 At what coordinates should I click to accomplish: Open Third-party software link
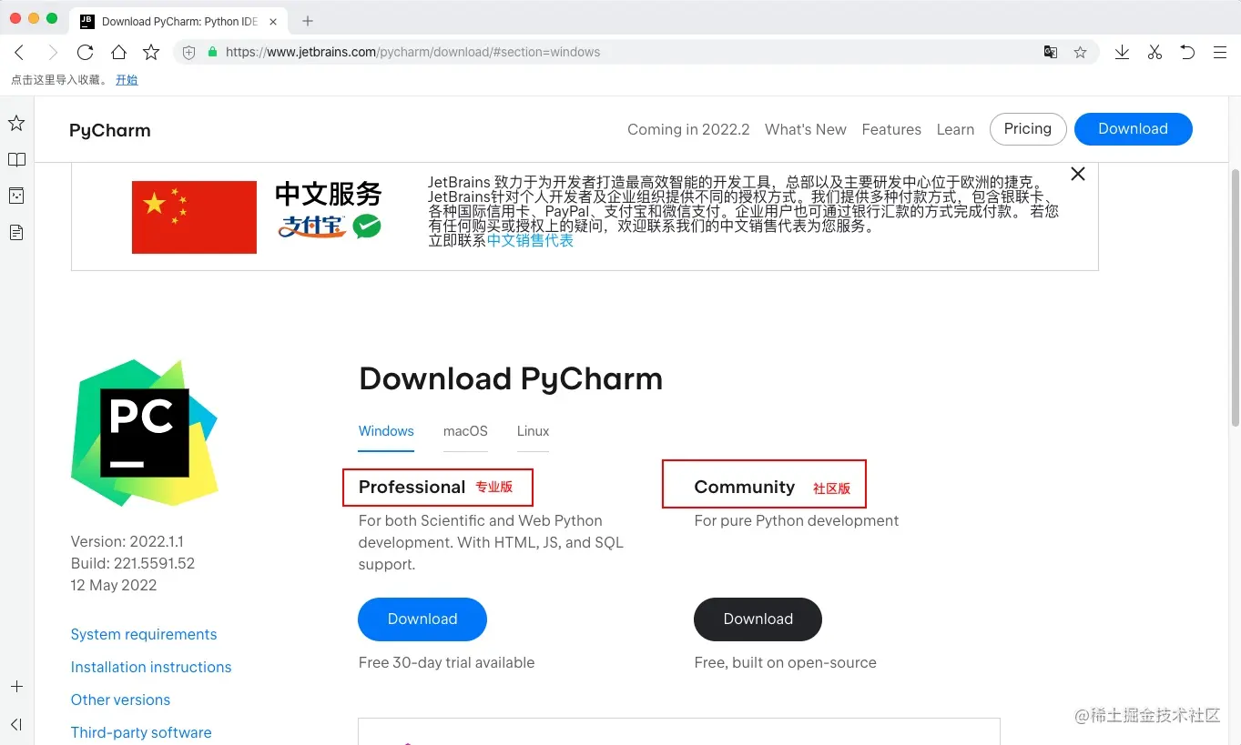click(141, 732)
